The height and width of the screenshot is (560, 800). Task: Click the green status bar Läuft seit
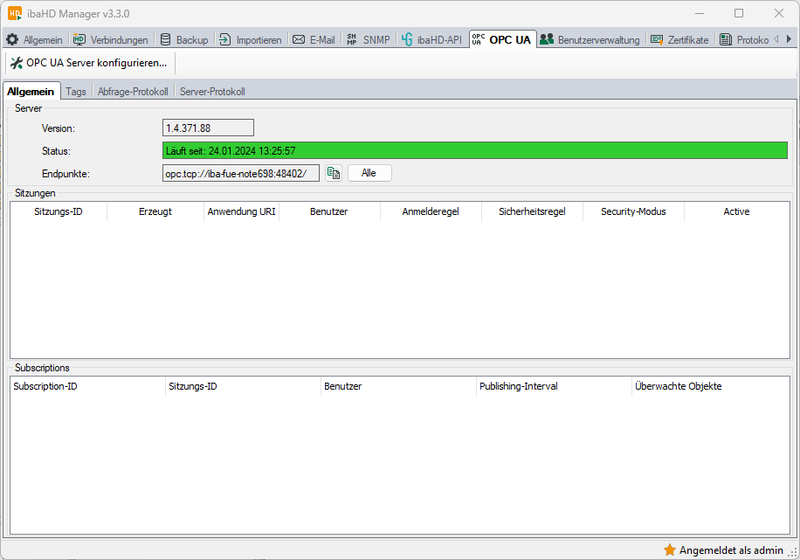[475, 150]
